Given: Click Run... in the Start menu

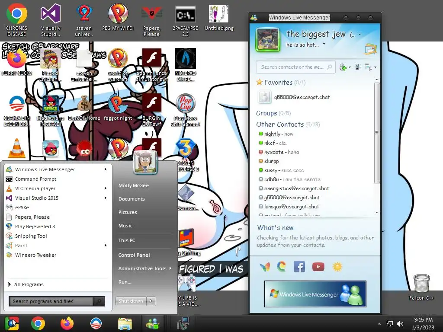Looking at the screenshot, I should click(125, 282).
